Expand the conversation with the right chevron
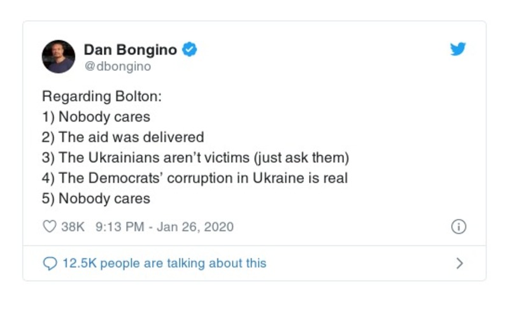The width and height of the screenshot is (509, 312). coord(460,263)
